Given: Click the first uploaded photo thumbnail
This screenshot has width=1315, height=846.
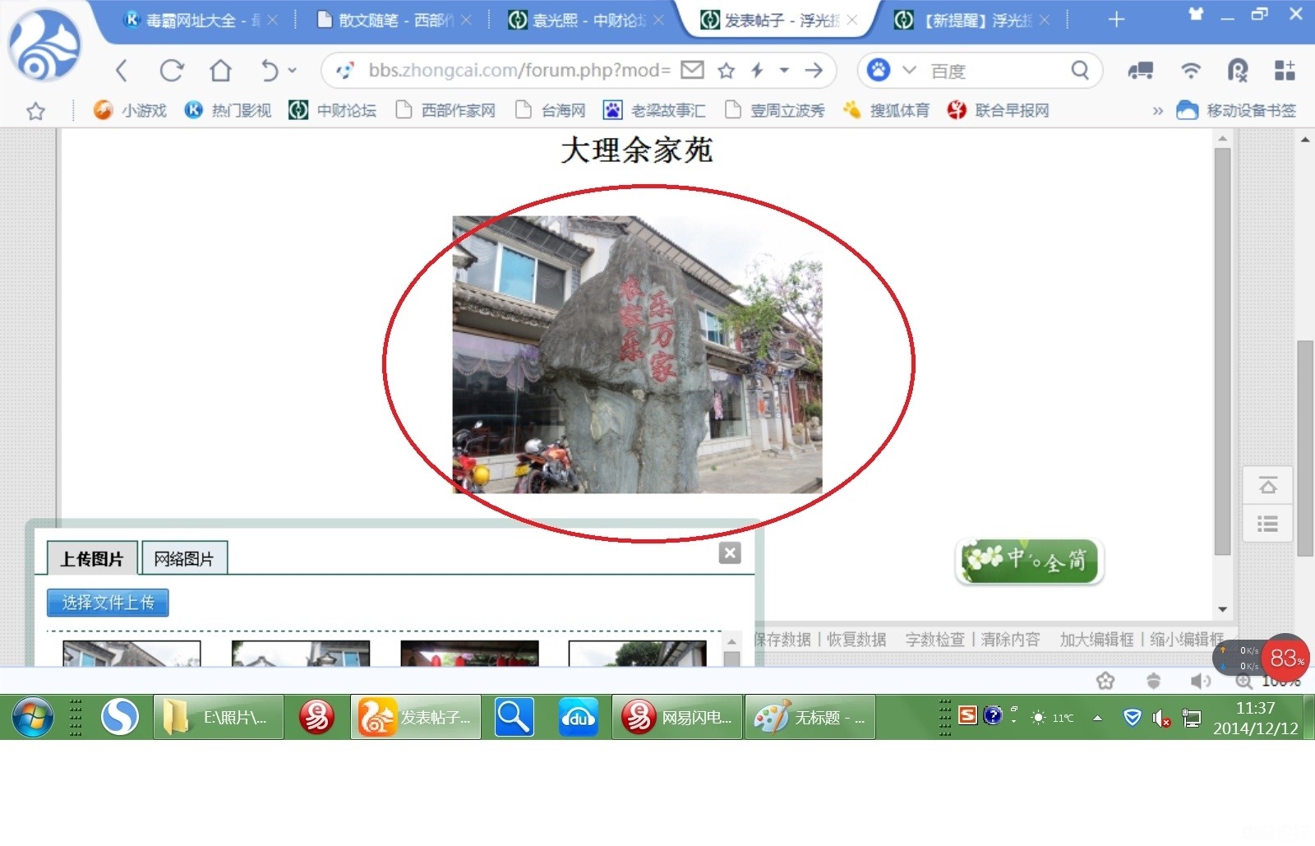Looking at the screenshot, I should [131, 654].
